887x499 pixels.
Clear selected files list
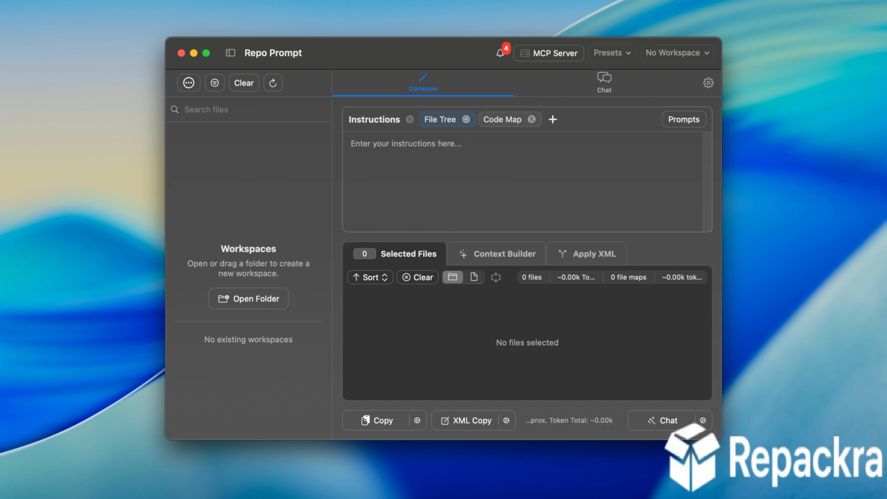418,277
